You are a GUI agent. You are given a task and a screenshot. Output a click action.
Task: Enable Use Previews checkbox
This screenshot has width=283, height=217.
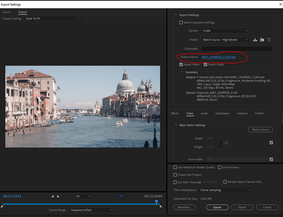pos(219,167)
